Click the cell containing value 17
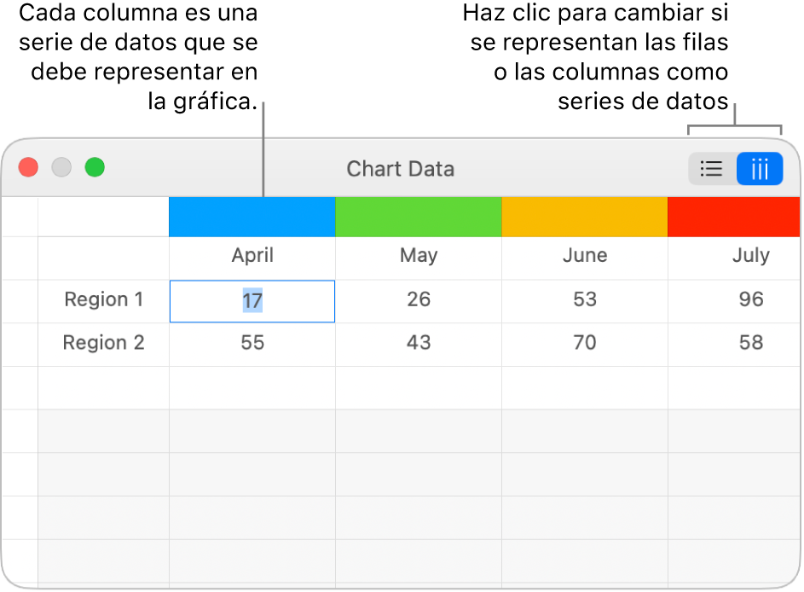 [252, 300]
